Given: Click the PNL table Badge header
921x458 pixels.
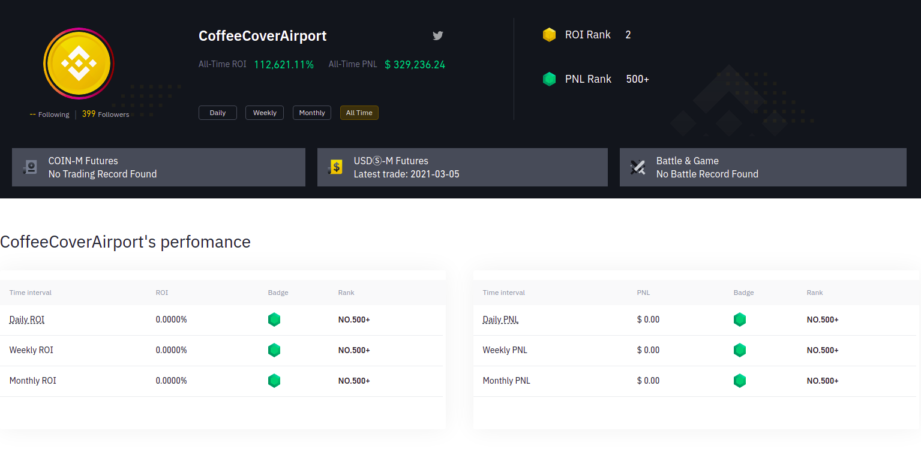Looking at the screenshot, I should click(x=744, y=293).
